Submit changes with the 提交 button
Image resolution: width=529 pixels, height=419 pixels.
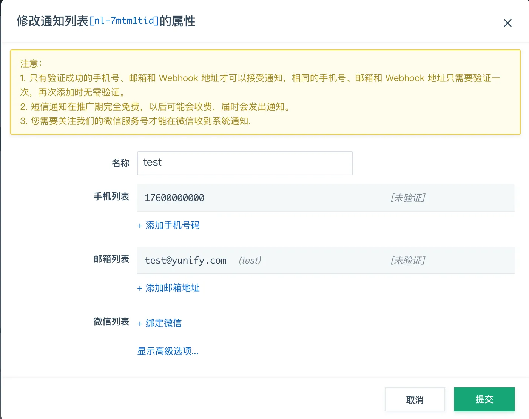(484, 399)
